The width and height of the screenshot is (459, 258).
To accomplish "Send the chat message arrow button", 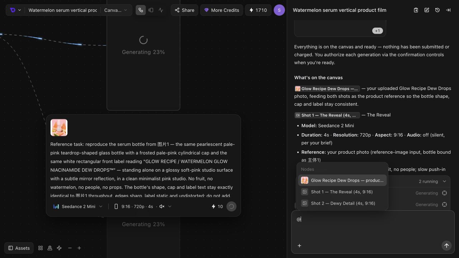I will click(446, 245).
